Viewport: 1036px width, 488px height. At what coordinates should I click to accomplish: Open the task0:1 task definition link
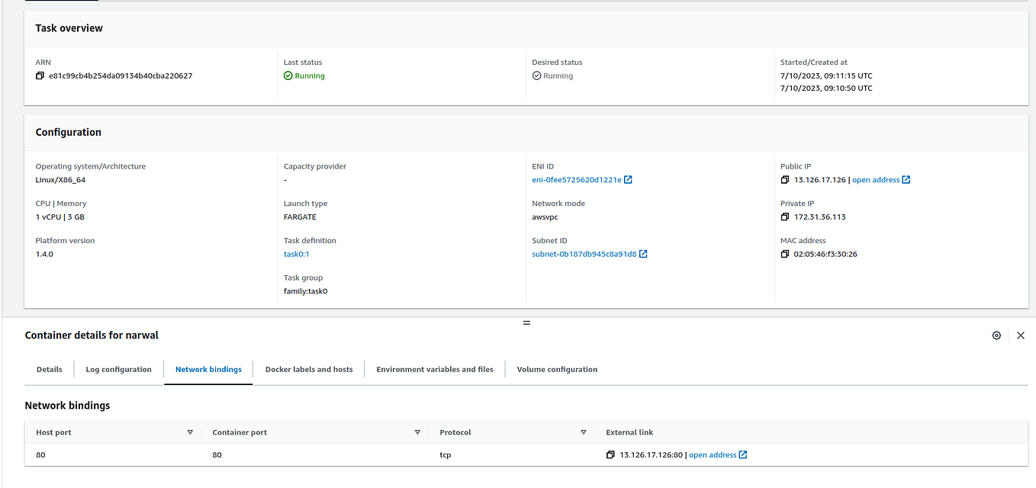point(296,253)
